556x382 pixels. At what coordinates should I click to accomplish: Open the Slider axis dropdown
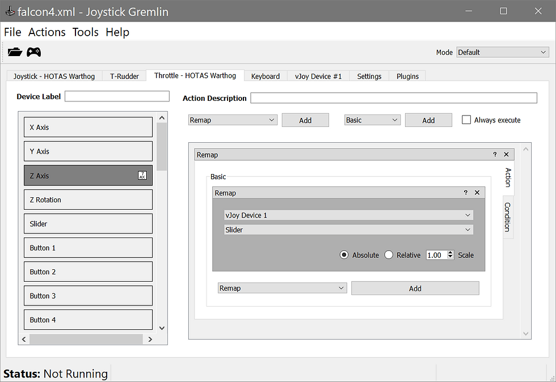(348, 230)
